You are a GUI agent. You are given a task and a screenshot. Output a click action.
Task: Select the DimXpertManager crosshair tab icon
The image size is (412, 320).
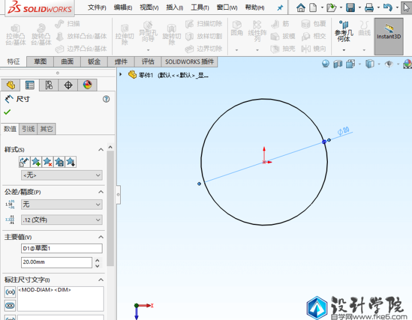pyautogui.click(x=68, y=85)
